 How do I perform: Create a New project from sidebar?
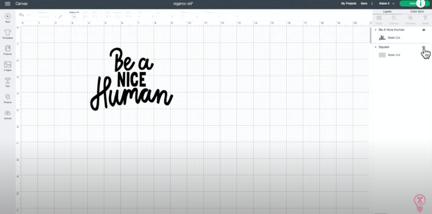7,18
